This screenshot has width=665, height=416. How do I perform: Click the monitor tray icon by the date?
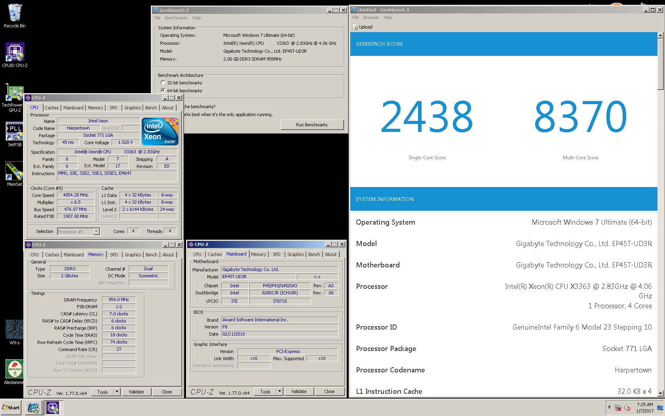point(660,408)
